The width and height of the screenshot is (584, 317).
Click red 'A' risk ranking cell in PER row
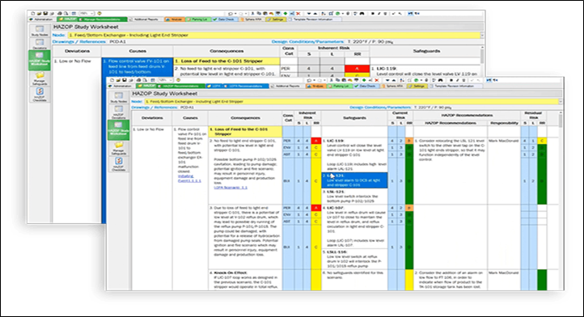pyautogui.click(x=315, y=141)
